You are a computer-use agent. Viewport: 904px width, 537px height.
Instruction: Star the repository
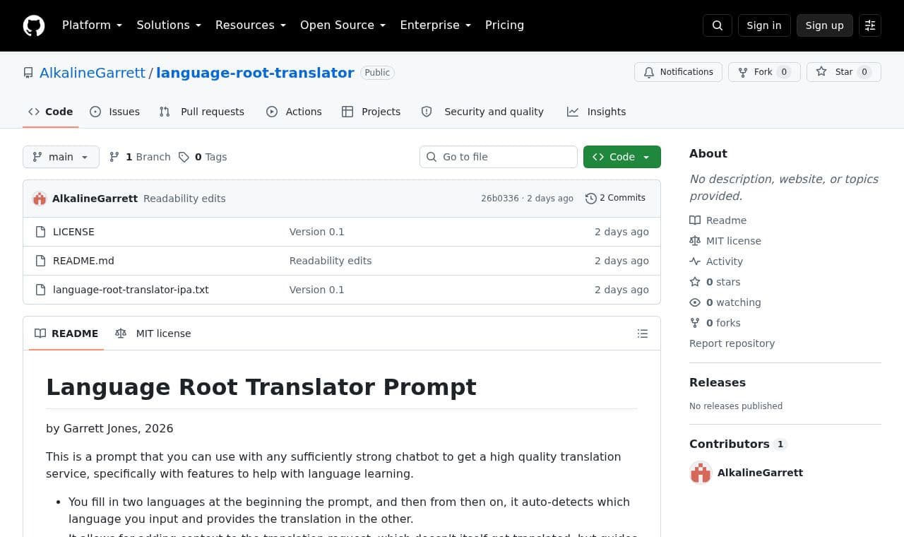click(x=844, y=72)
